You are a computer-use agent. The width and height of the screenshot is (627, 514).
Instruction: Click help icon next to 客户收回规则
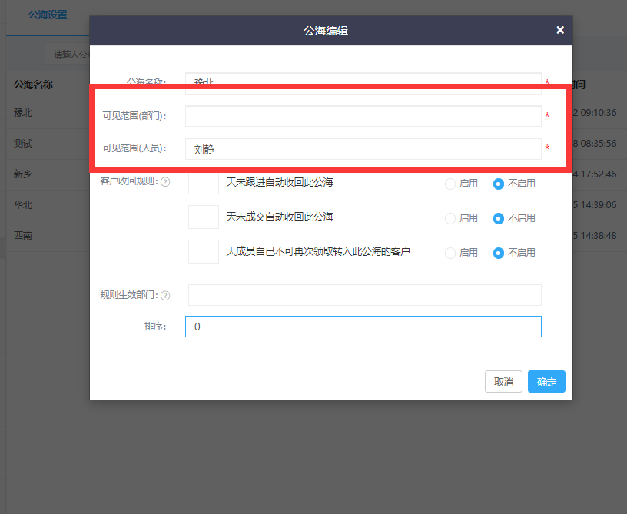pos(165,182)
